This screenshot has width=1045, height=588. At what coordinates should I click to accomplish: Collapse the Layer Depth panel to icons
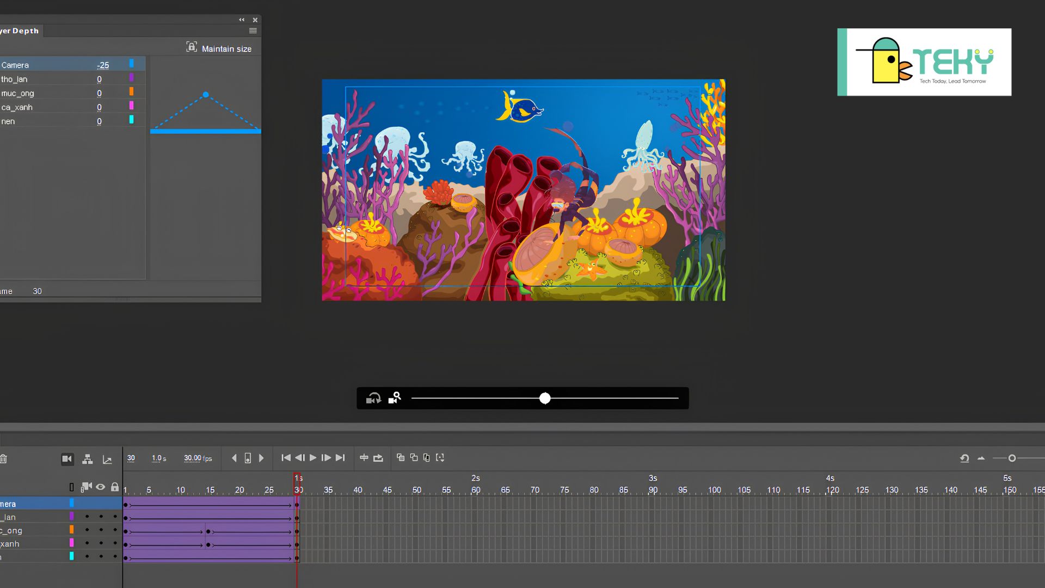point(242,20)
